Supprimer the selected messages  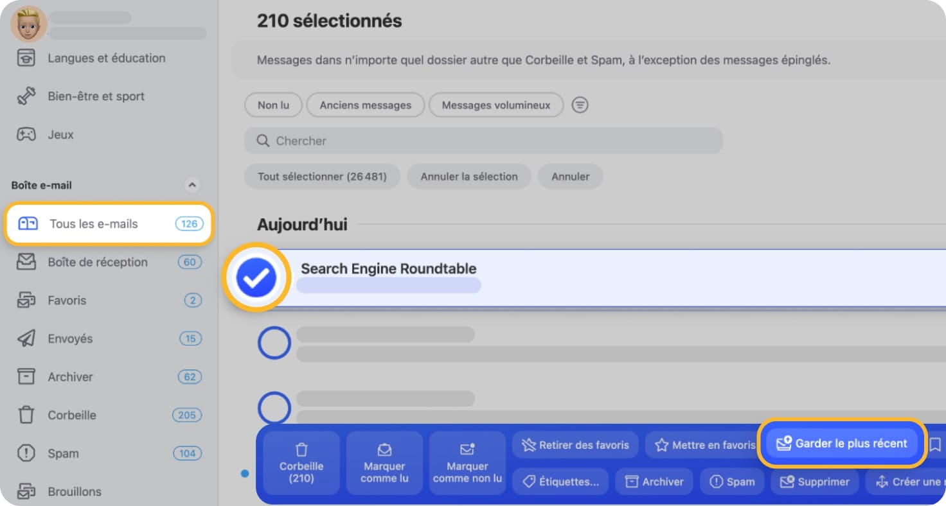pos(814,482)
